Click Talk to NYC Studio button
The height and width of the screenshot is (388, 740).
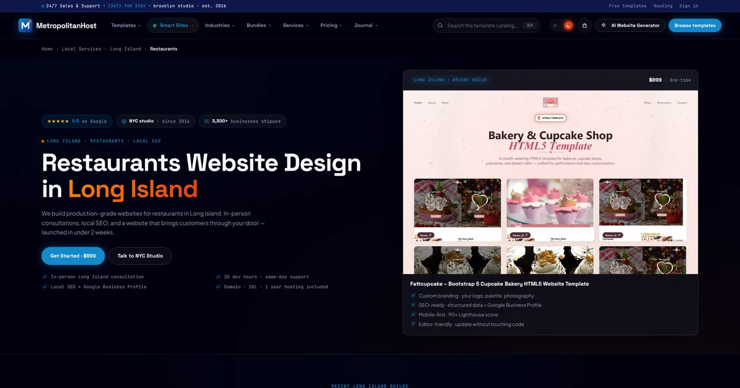point(140,256)
